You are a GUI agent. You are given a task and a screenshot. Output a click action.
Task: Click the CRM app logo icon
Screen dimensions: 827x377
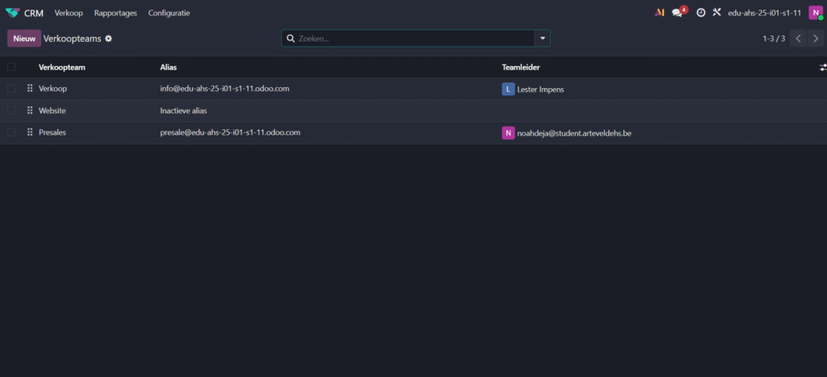click(x=12, y=13)
